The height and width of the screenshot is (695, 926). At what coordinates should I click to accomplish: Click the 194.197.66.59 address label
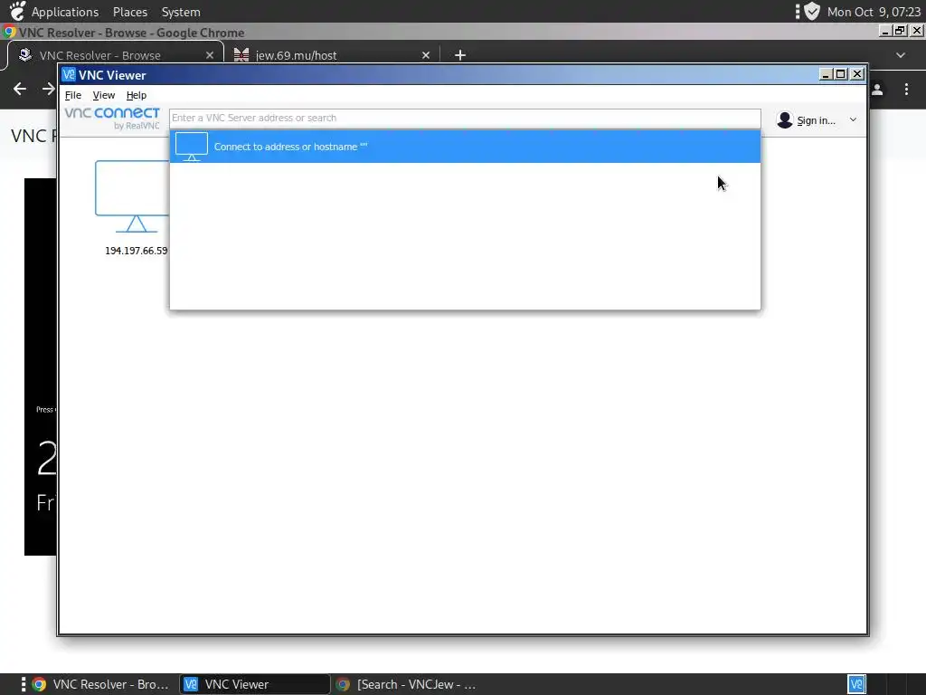[136, 251]
